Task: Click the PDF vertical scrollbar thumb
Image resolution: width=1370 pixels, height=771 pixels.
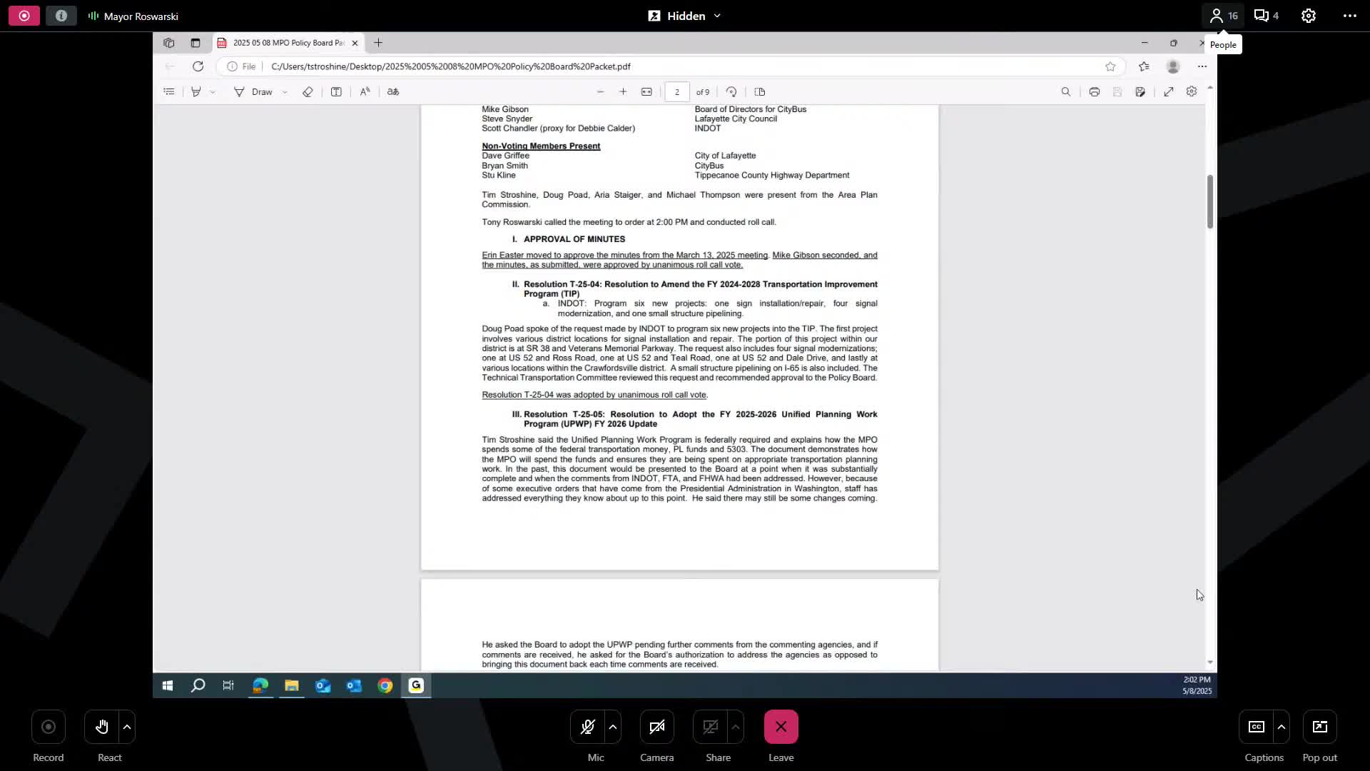Action: [1209, 201]
